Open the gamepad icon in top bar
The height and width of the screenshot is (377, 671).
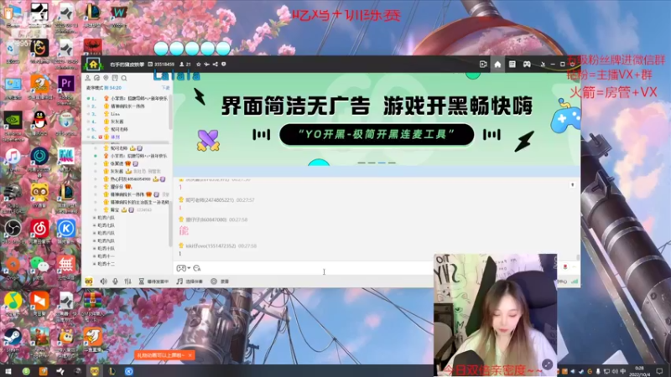click(527, 65)
